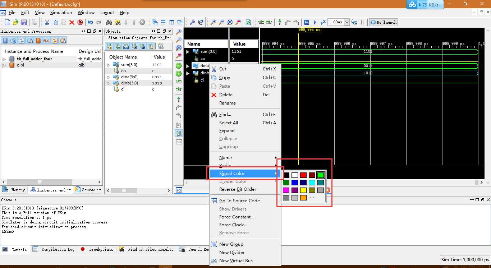Switch to the Memory panel tab
This screenshot has height=268, width=491.
coord(14,190)
